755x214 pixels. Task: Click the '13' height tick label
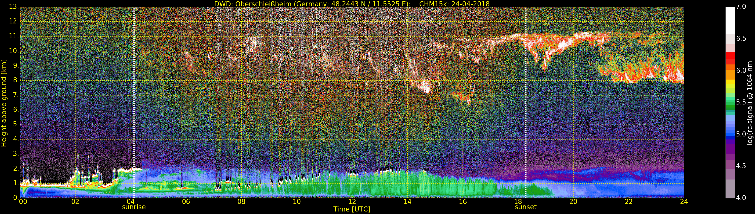coord(14,7)
